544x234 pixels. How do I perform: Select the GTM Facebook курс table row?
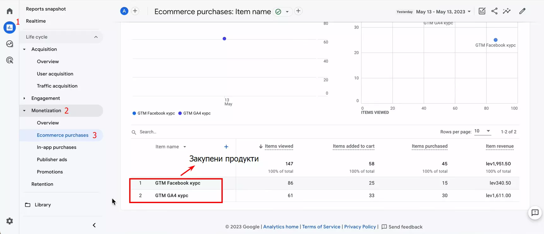tap(325, 183)
